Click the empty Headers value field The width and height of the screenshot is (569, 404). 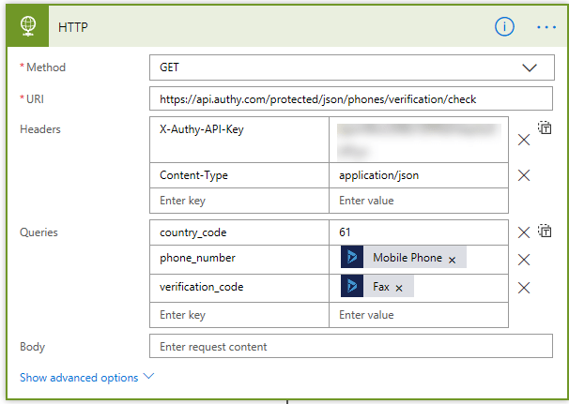(x=418, y=201)
